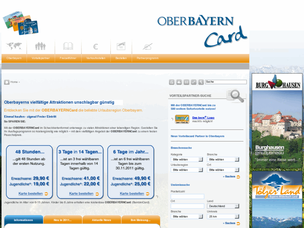Click the stacked Oberbayern cards image
Image resolution: width=304 pixels, height=228 pixels.
tap(20, 23)
